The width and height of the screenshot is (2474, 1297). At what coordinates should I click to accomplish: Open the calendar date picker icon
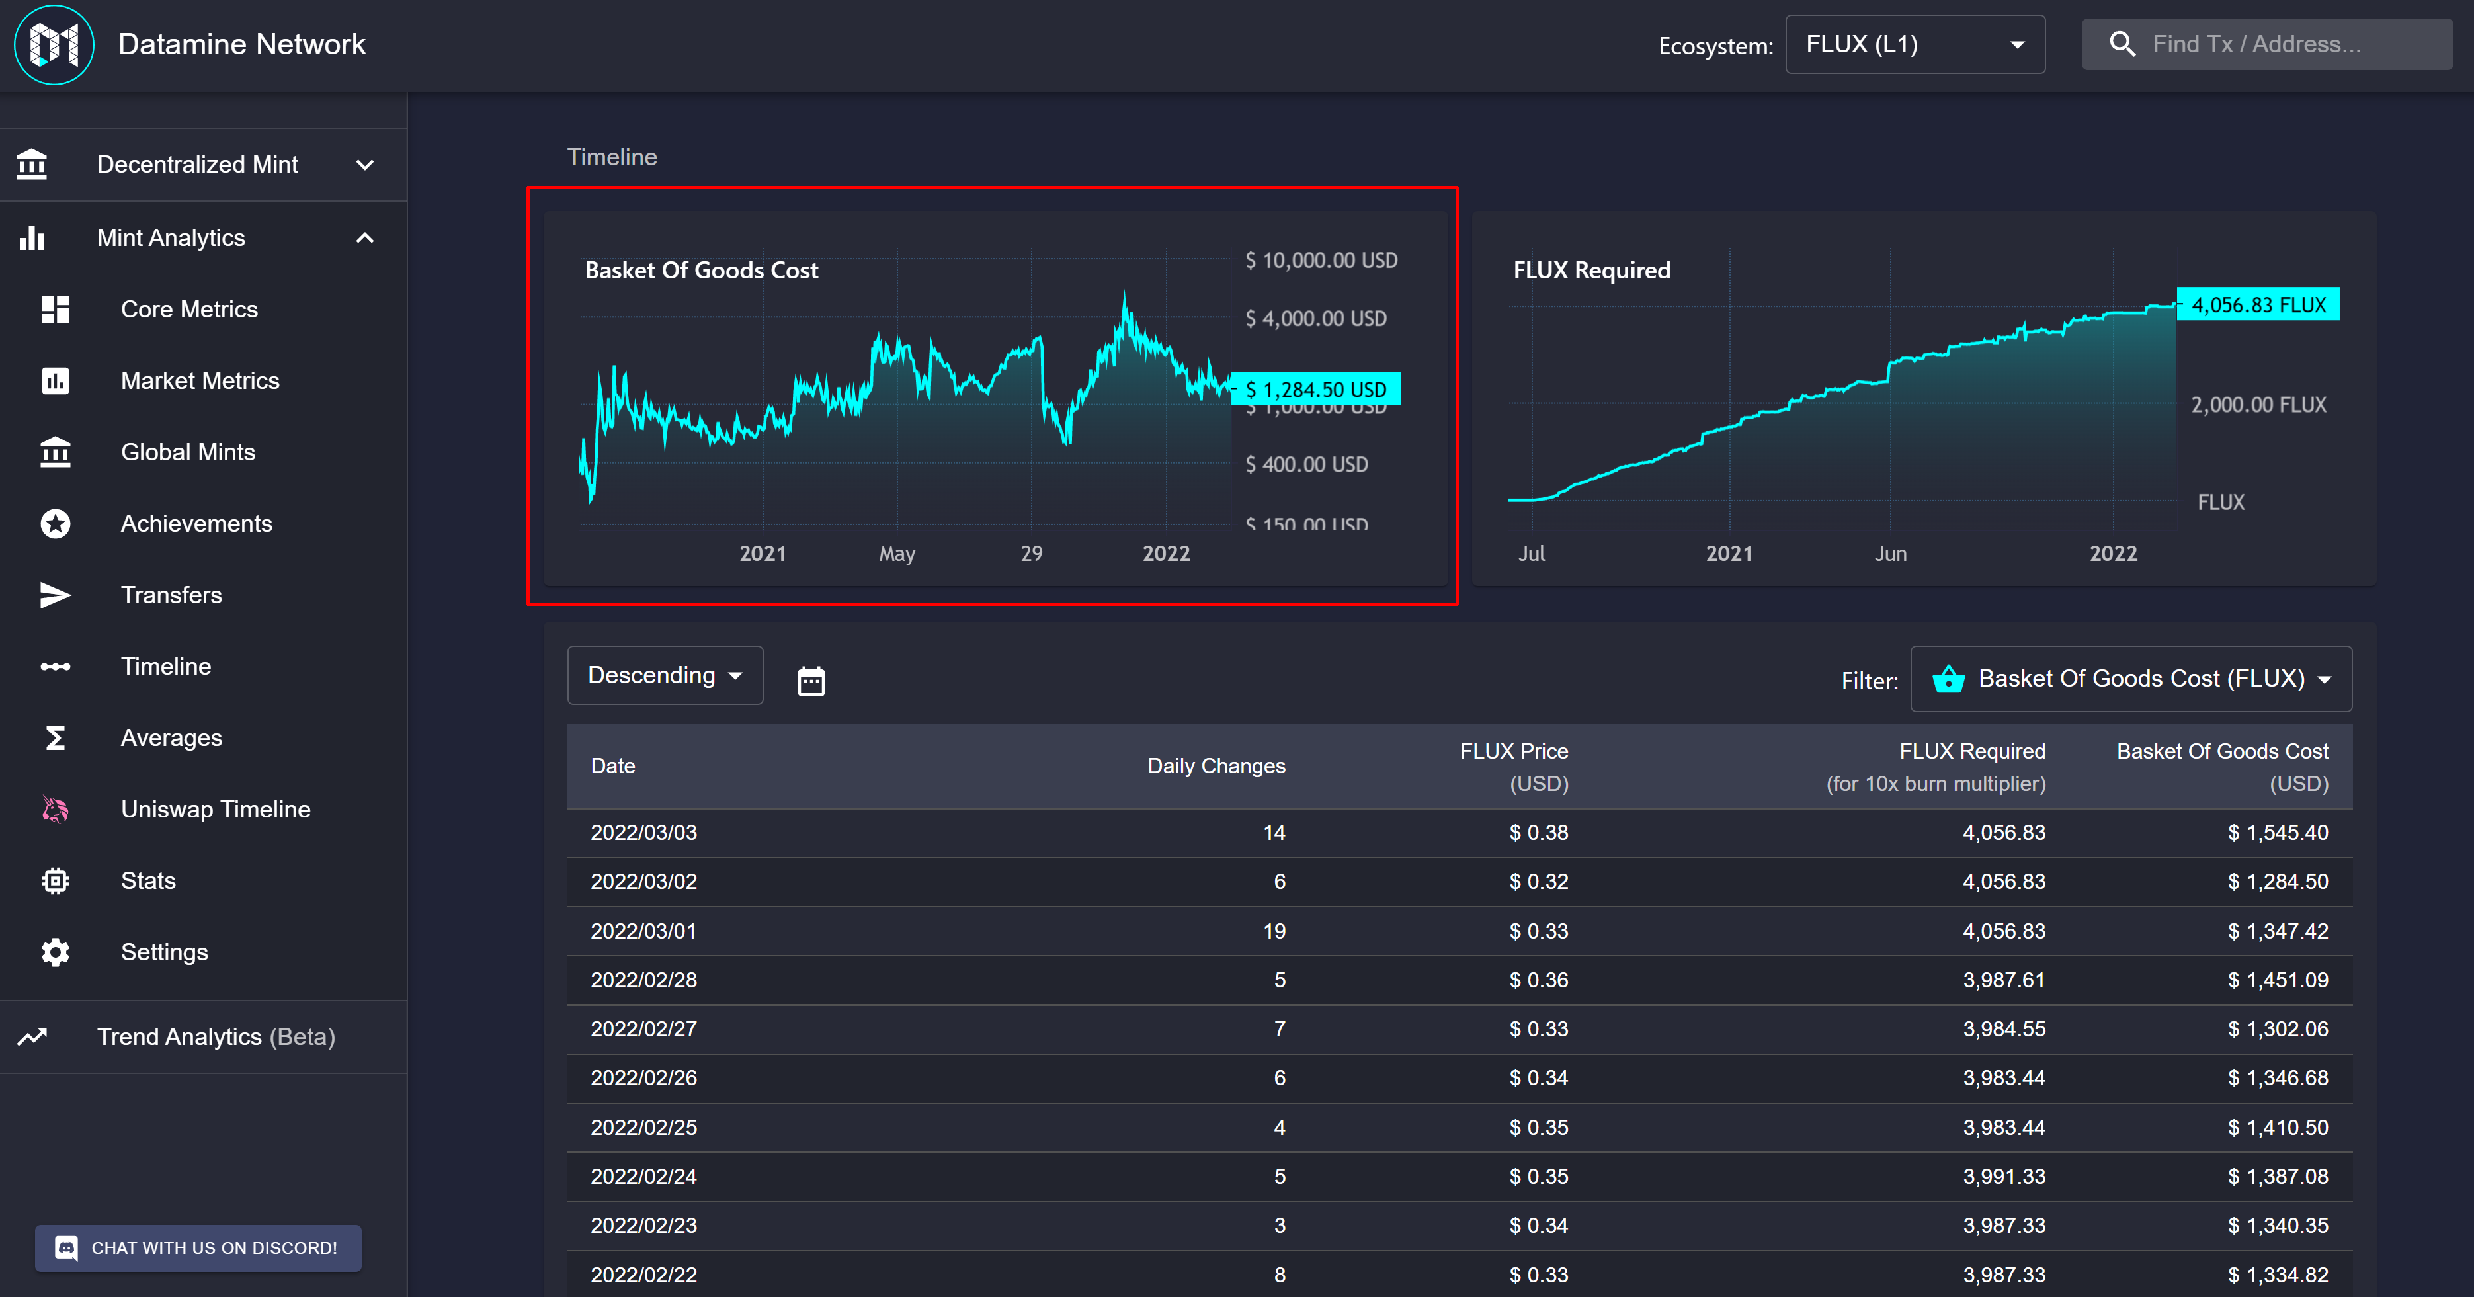pos(811,680)
